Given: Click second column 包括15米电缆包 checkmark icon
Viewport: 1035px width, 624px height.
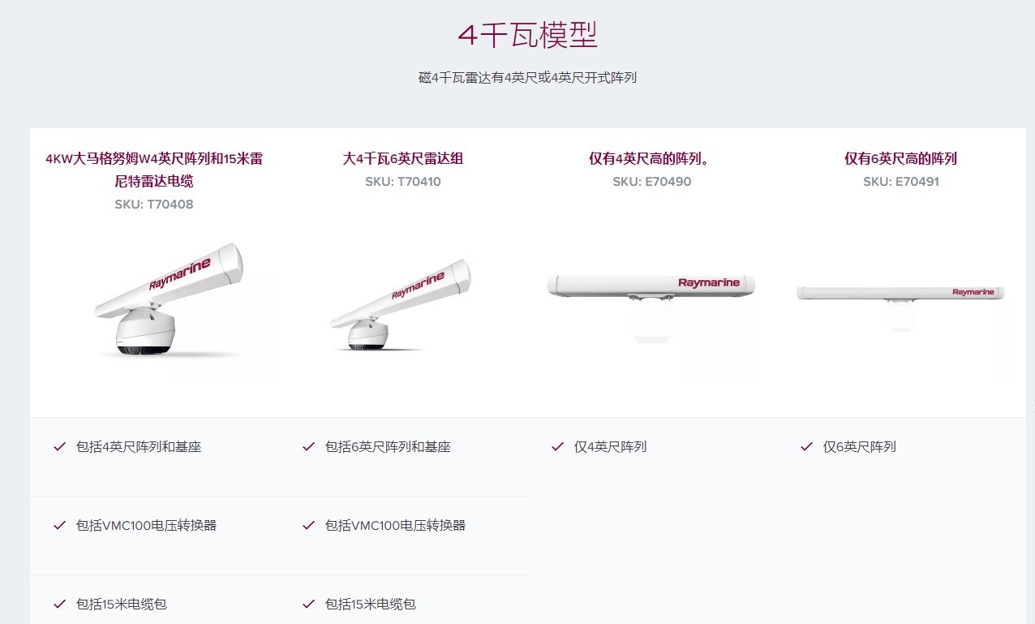Looking at the screenshot, I should coord(308,604).
